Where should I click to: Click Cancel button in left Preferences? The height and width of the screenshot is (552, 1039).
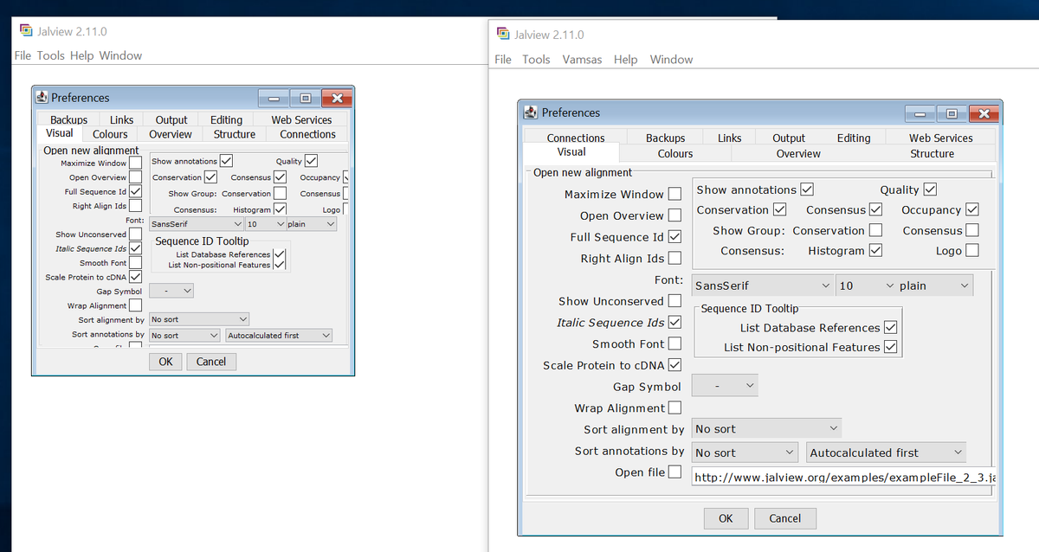point(211,362)
